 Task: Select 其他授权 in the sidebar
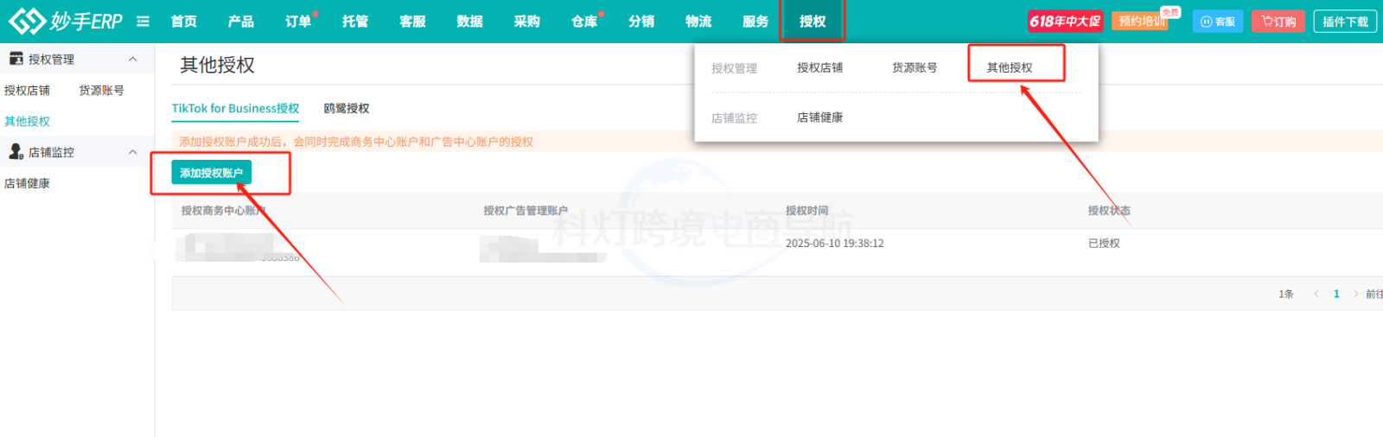click(27, 122)
